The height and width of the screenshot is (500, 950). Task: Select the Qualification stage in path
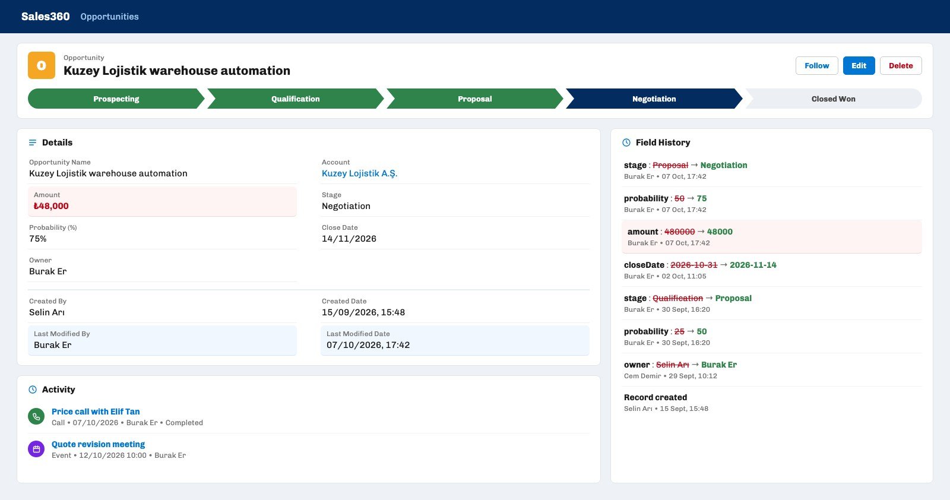(x=296, y=99)
